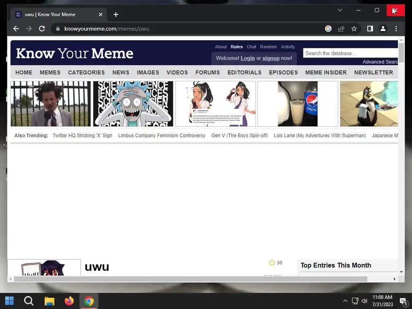Open network status tray icon

tap(355, 301)
